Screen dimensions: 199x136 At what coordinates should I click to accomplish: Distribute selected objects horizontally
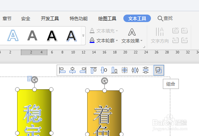(135, 70)
